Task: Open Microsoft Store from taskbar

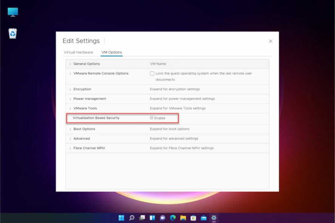Action: click(x=193, y=218)
